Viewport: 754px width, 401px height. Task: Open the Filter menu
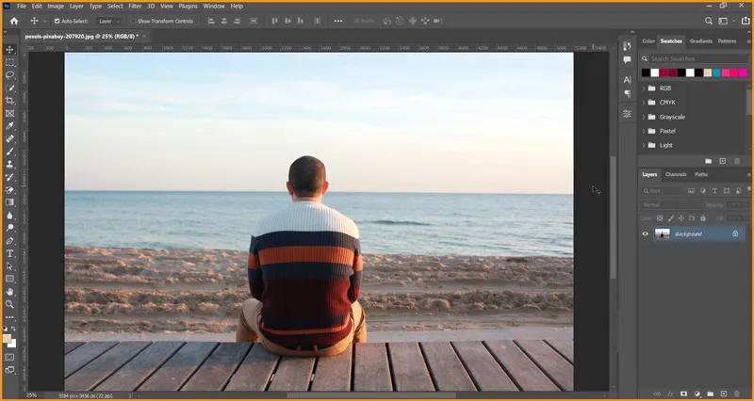(135, 6)
